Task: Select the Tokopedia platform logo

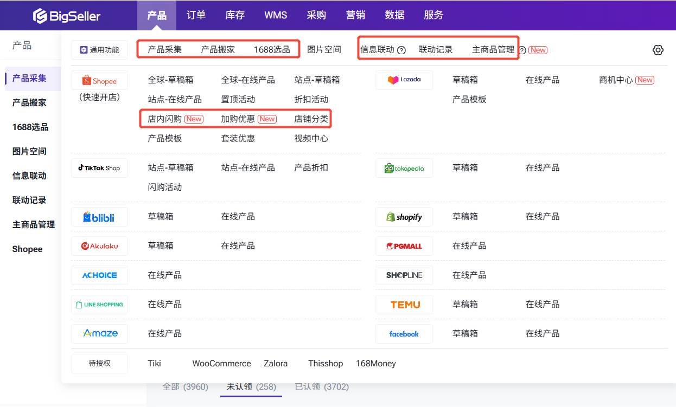Action: (404, 168)
